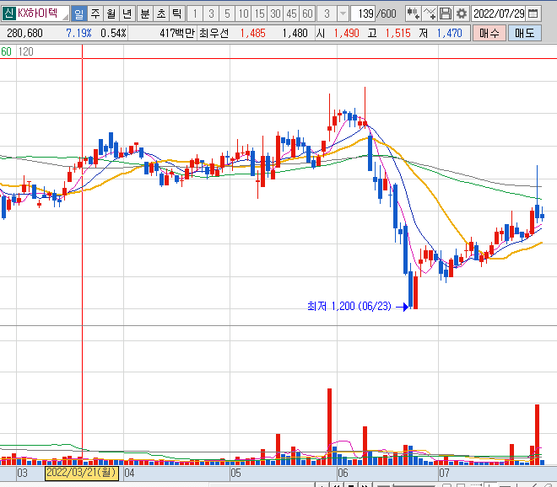557x487 pixels.
Task: Switch to the second 초 chart
Action: 161,13
